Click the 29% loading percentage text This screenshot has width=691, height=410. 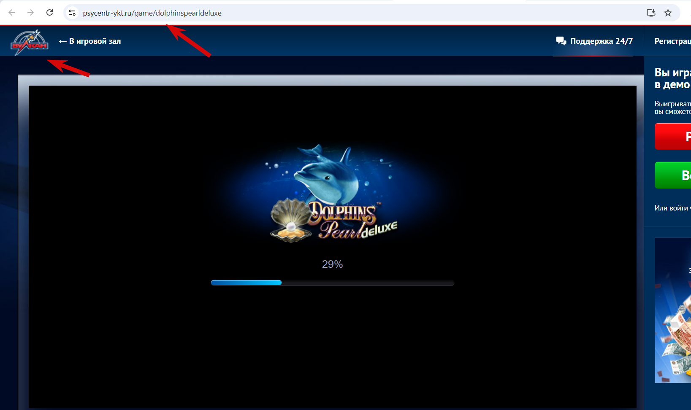click(x=332, y=264)
